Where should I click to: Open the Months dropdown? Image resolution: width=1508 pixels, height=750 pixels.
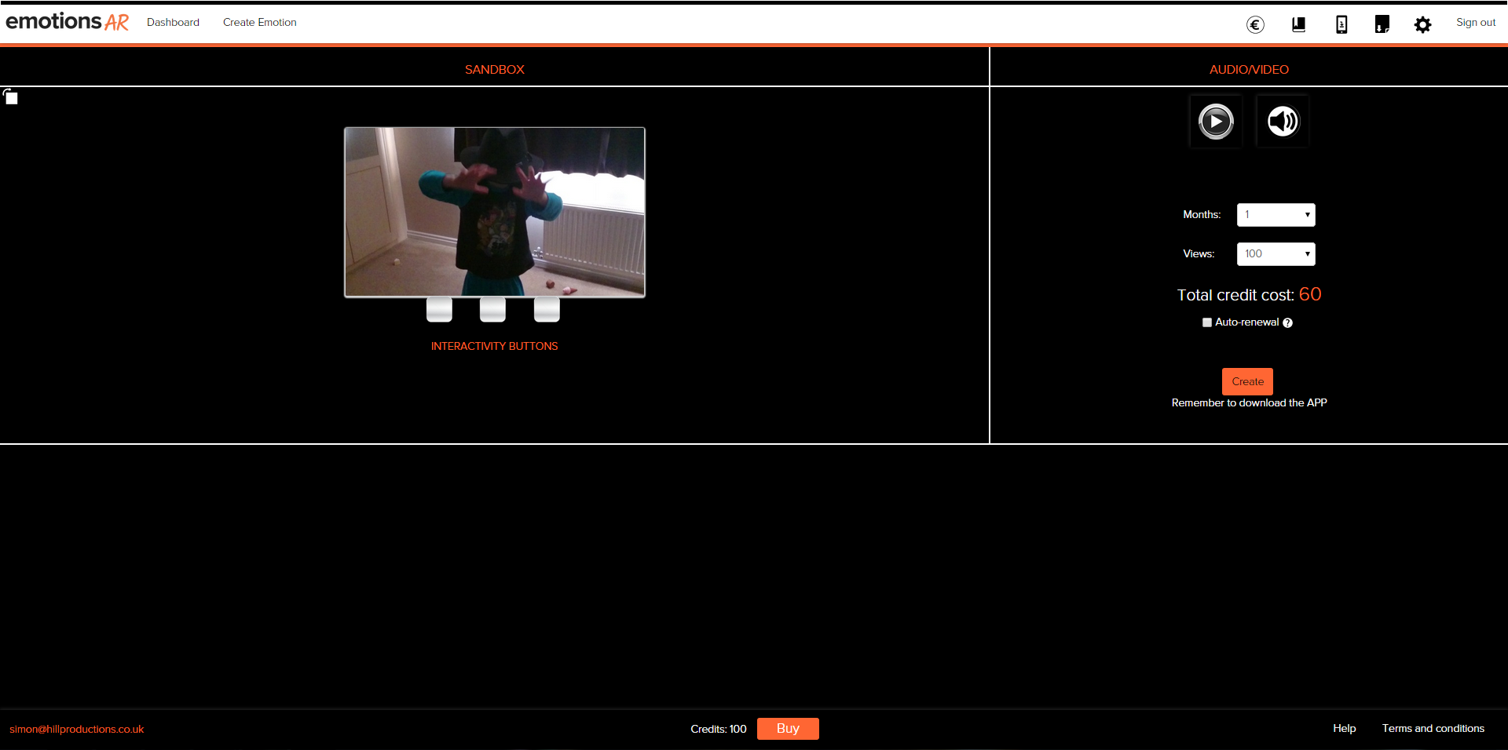[1276, 215]
